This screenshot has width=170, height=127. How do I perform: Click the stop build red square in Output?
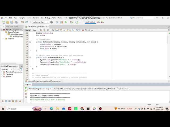pyautogui.click(x=26, y=94)
